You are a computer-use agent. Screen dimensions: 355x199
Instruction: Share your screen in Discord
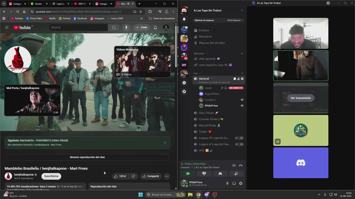tap(204, 174)
